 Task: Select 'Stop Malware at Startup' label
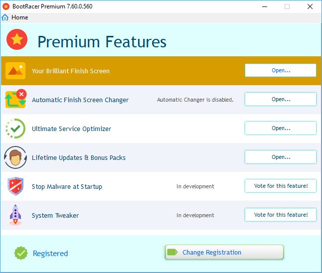[67, 187]
